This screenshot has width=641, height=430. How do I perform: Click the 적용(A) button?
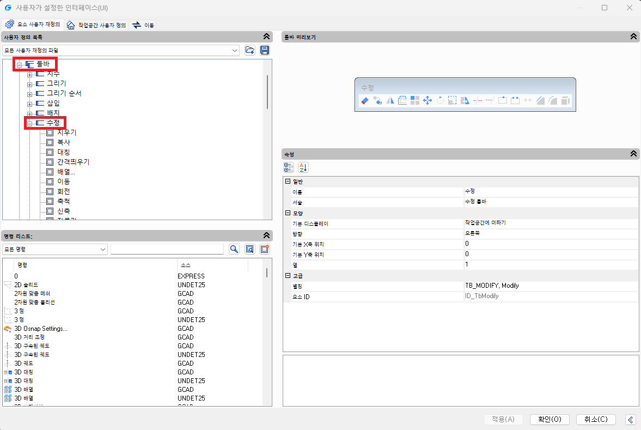503,419
